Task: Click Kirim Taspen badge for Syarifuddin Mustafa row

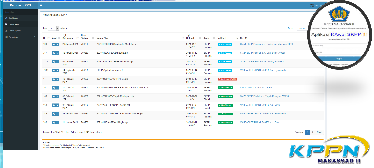Action: [x=225, y=44]
